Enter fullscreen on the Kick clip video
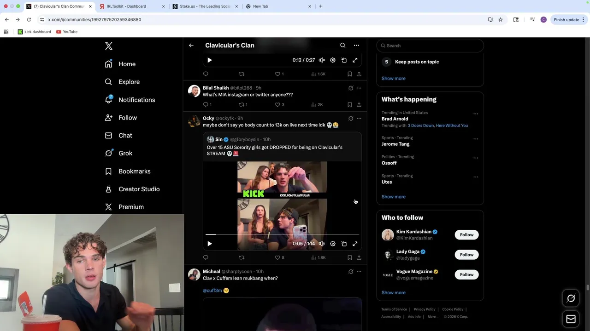The width and height of the screenshot is (590, 331). tap(355, 244)
